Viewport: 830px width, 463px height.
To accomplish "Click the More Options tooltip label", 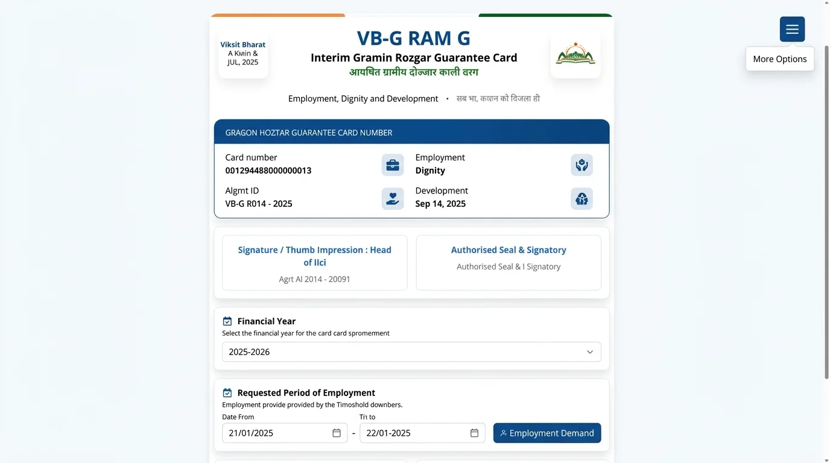I will (780, 59).
